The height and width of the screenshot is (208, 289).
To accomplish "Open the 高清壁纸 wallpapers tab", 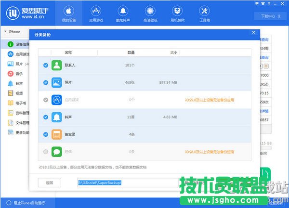I will pos(150,13).
